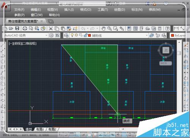
Task: Click the My Workspace icon
Action: [x=57, y=35]
